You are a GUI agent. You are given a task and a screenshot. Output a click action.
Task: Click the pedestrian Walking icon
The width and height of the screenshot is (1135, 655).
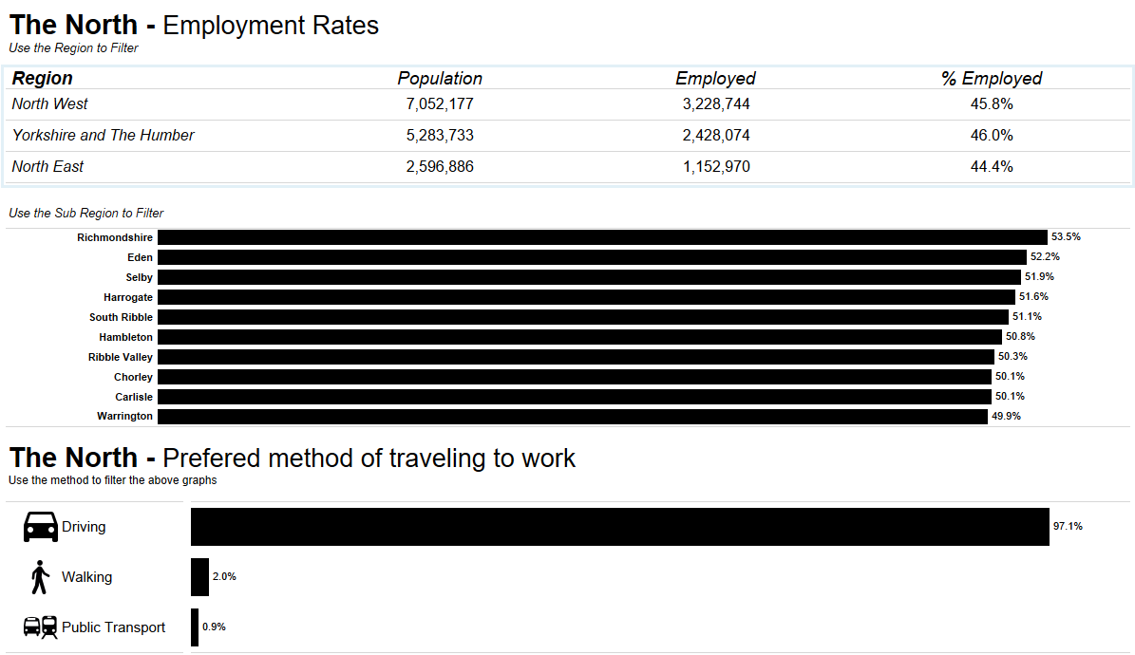point(40,577)
